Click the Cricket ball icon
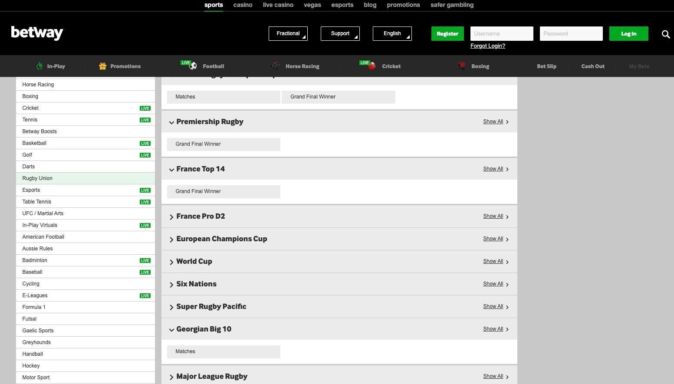 click(372, 66)
